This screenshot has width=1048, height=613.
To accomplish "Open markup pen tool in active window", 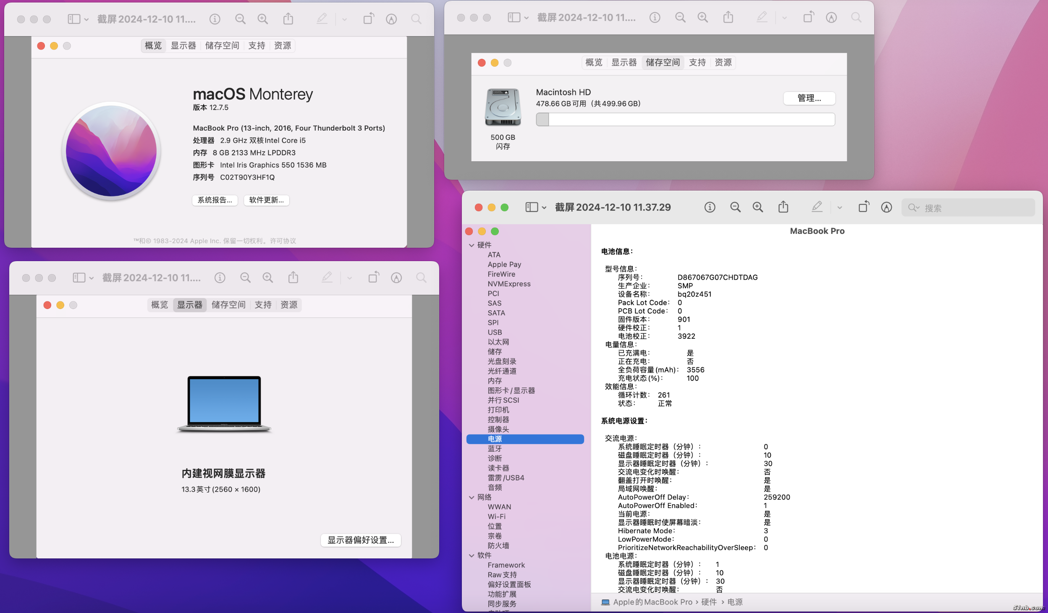I will coord(817,207).
